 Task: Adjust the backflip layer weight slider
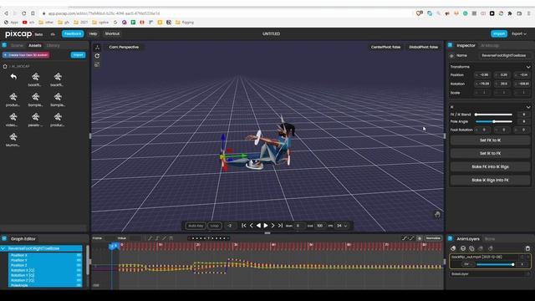click(x=496, y=264)
